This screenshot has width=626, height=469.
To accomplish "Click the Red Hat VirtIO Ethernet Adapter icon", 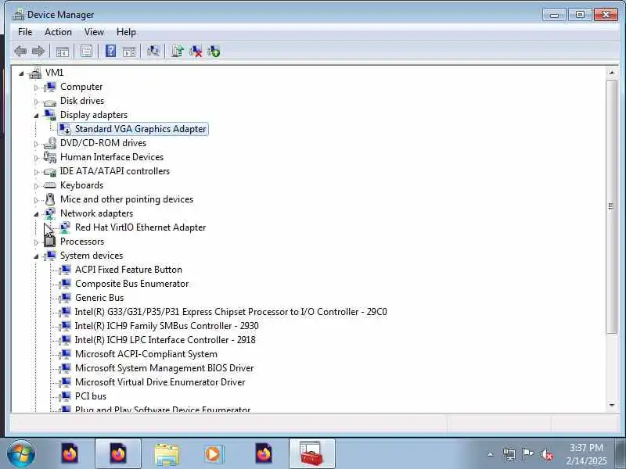I will [65, 227].
